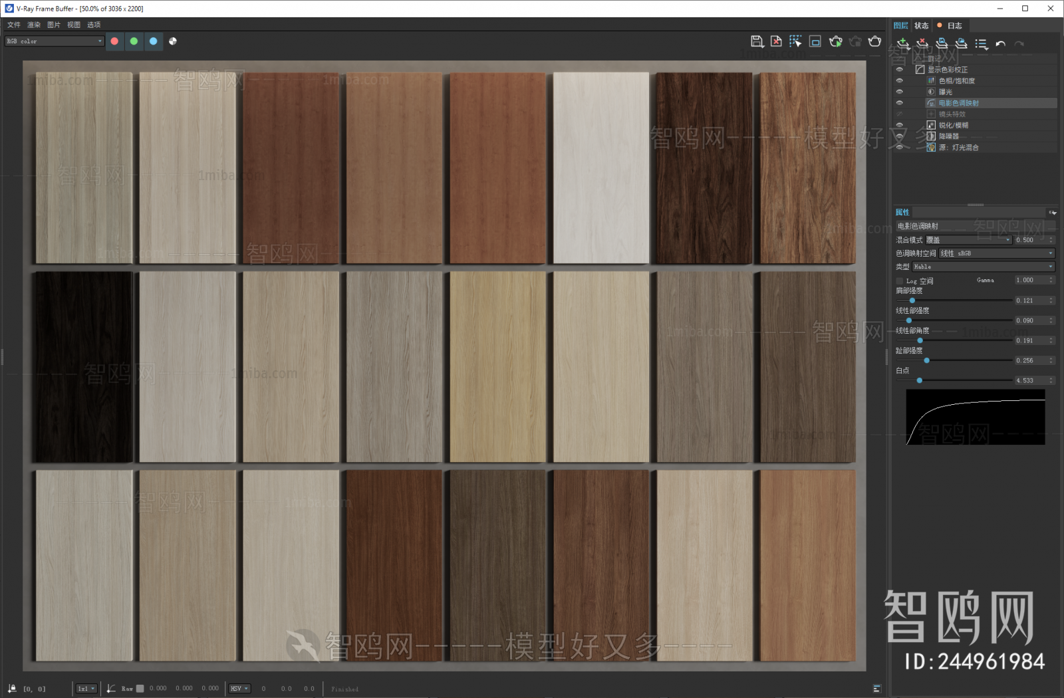Click the tone curve preview graph
Viewport: 1064px width, 698px height.
(x=976, y=417)
